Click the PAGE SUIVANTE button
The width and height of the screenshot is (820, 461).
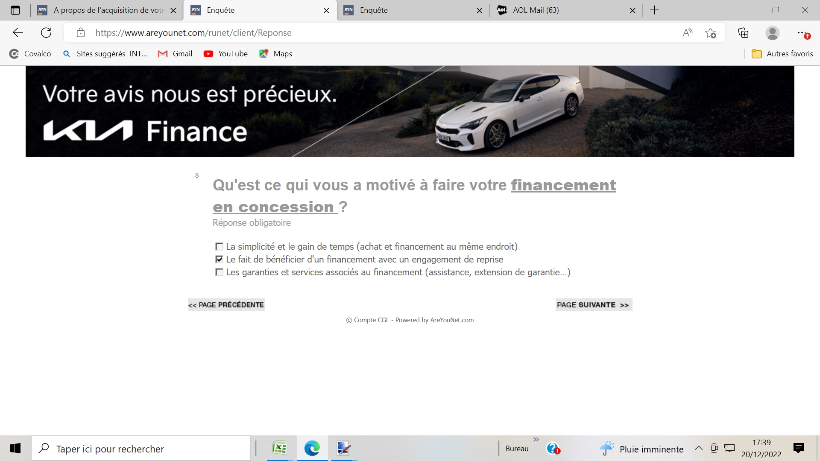pos(593,305)
